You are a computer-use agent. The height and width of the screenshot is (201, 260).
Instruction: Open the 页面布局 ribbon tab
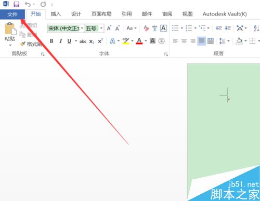(101, 14)
